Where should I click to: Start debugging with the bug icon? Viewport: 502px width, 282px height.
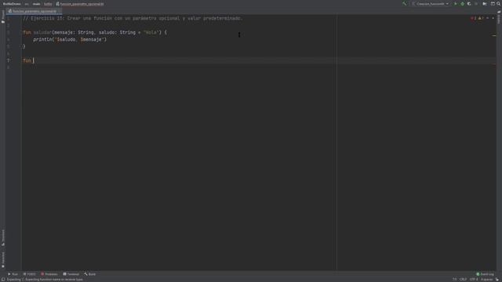[462, 4]
